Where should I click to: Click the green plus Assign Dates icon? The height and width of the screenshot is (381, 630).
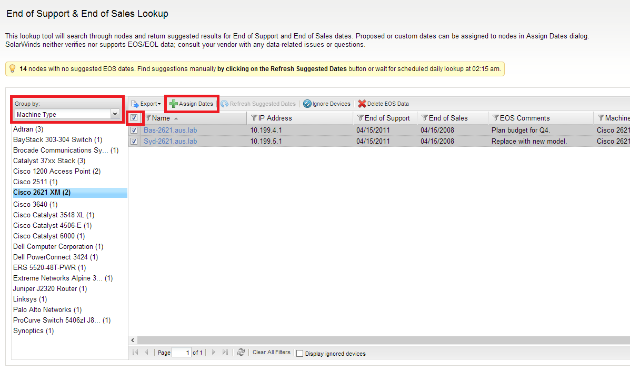point(173,104)
